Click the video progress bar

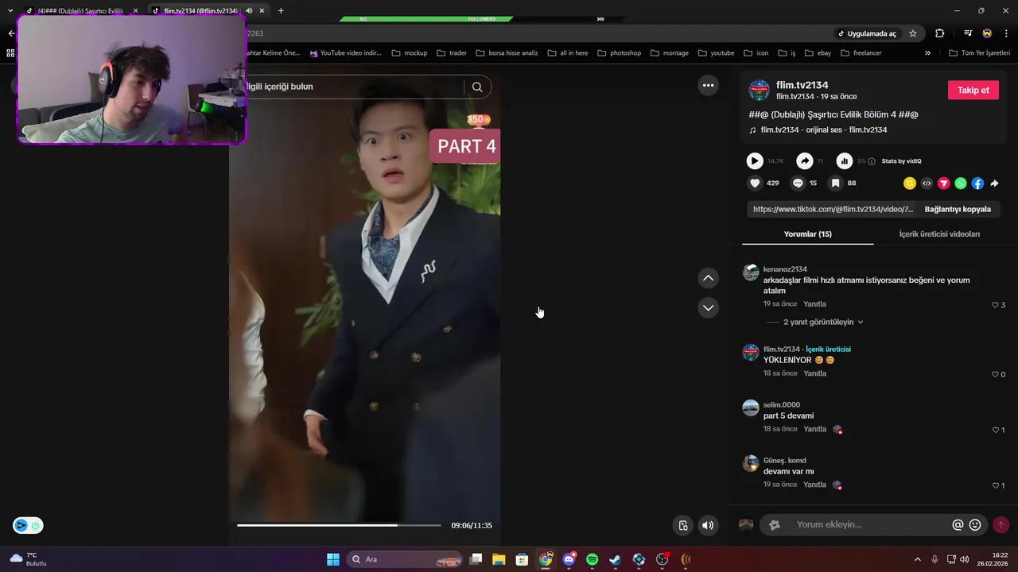(339, 525)
